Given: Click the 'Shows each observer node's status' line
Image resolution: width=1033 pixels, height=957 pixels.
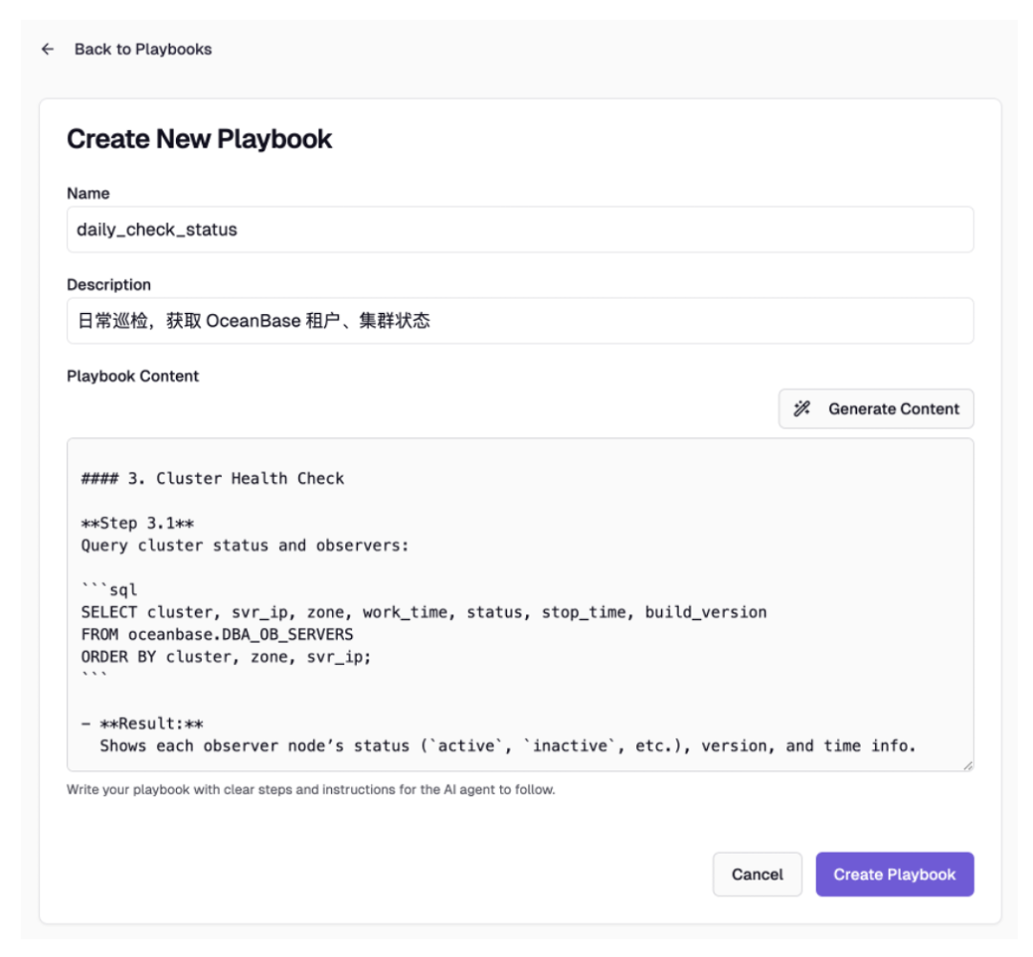Looking at the screenshot, I should click(x=507, y=746).
